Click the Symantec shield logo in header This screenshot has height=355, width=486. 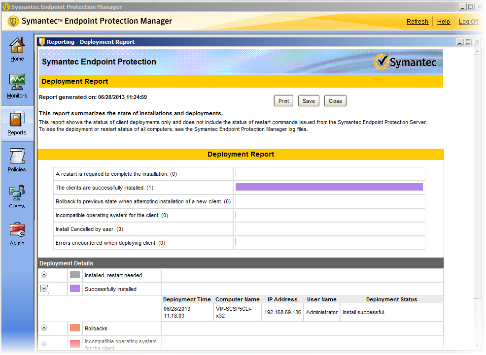(13, 21)
